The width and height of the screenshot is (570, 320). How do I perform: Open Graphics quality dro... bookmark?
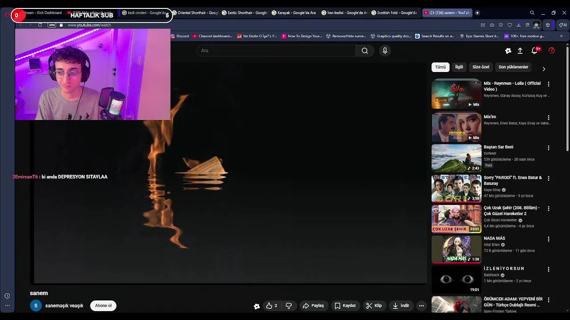pyautogui.click(x=391, y=36)
